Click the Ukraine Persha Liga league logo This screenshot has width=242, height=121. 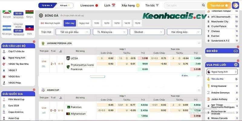(x=43, y=43)
